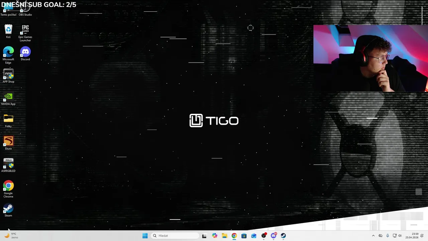Open File Explorer from the taskbar
Viewport: 428px width, 241px height.
tap(224, 236)
